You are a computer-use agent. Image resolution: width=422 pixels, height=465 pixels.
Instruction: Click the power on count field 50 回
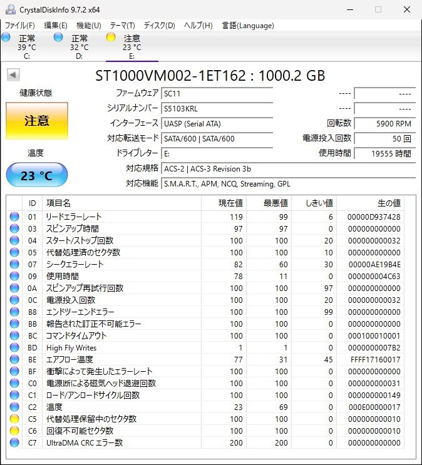tap(384, 138)
